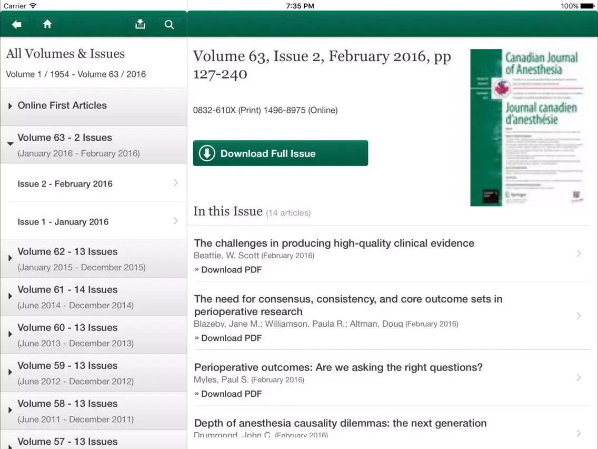The image size is (598, 449).
Task: Tap author 'Beattie, W. Scott'
Action: click(x=226, y=256)
